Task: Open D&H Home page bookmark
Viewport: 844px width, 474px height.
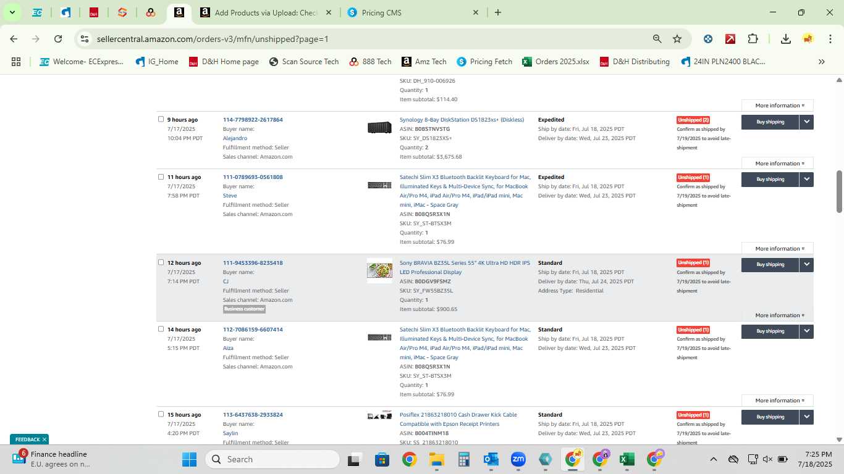Action: coord(224,62)
